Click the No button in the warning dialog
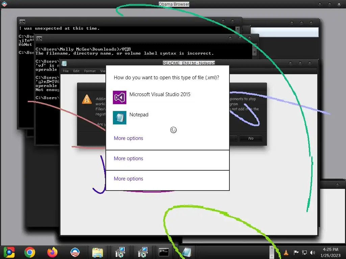The width and height of the screenshot is (346, 259). 251,138
